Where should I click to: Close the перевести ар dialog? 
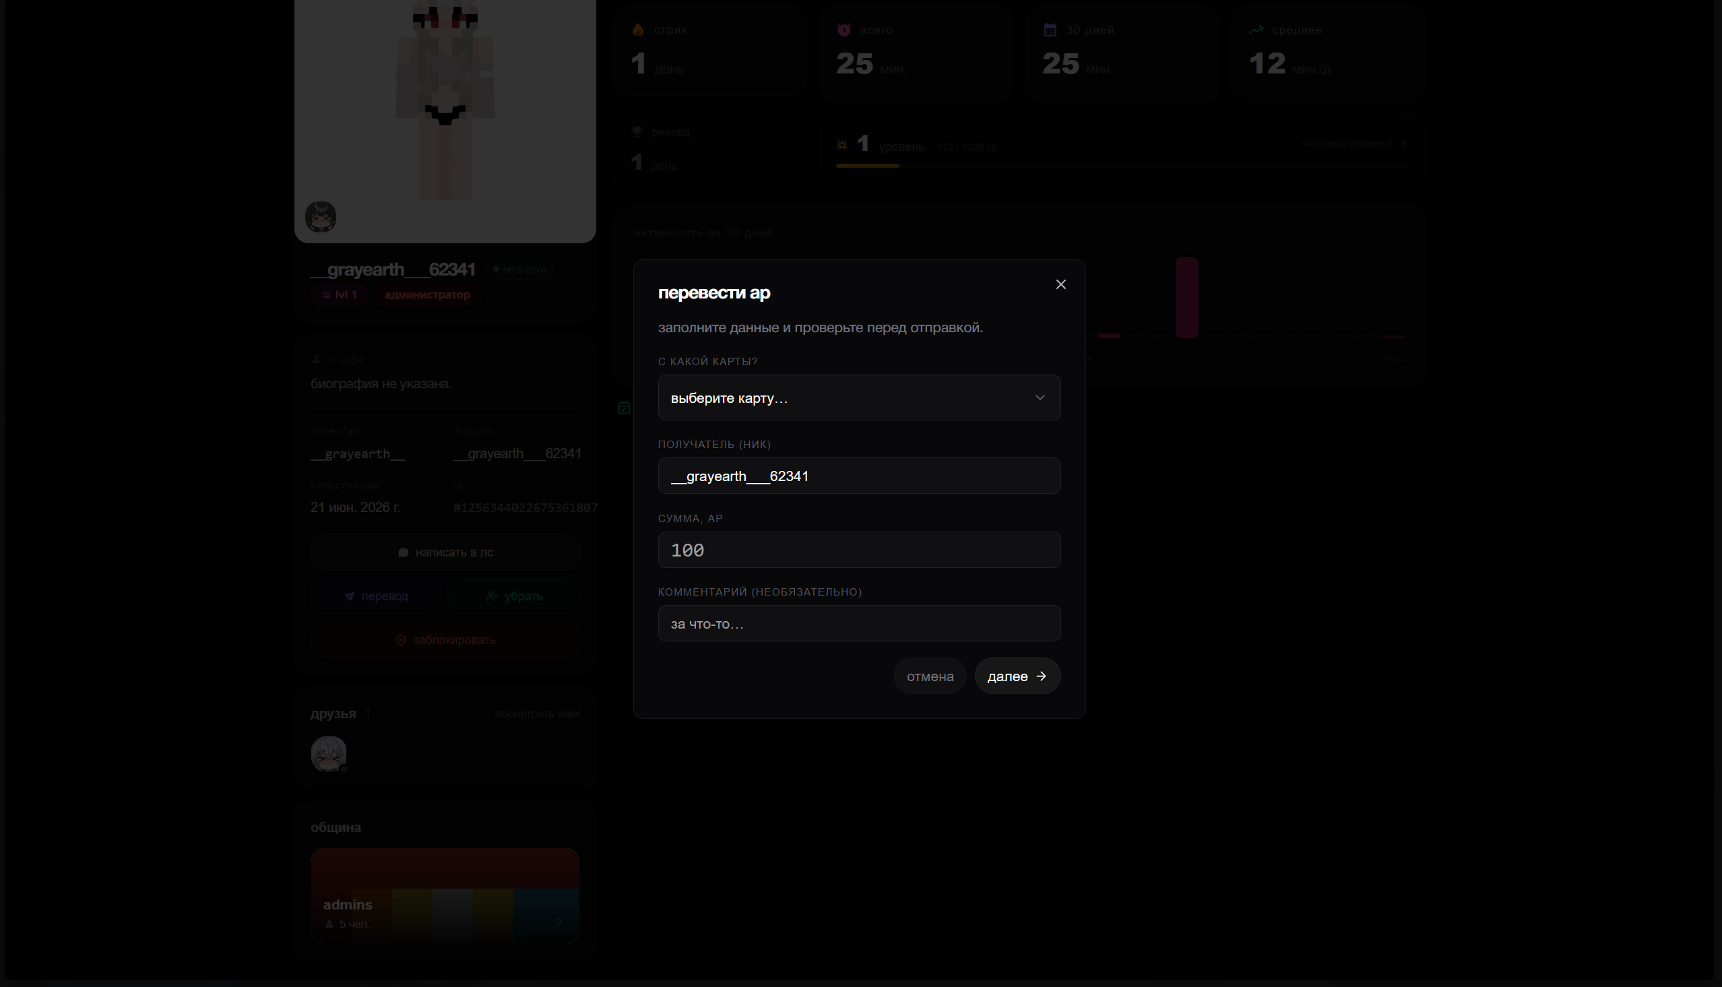coord(1060,285)
